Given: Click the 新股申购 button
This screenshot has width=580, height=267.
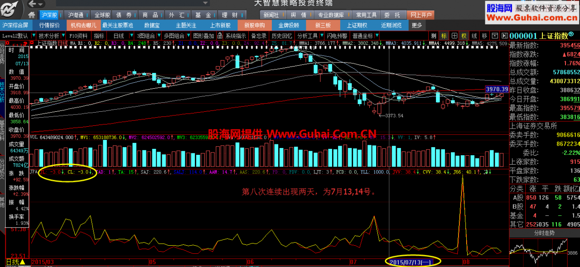Looking at the screenshot, I should [x=254, y=25].
